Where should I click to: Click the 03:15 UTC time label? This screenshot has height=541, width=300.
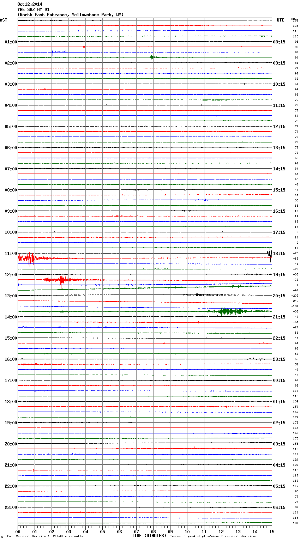[279, 444]
